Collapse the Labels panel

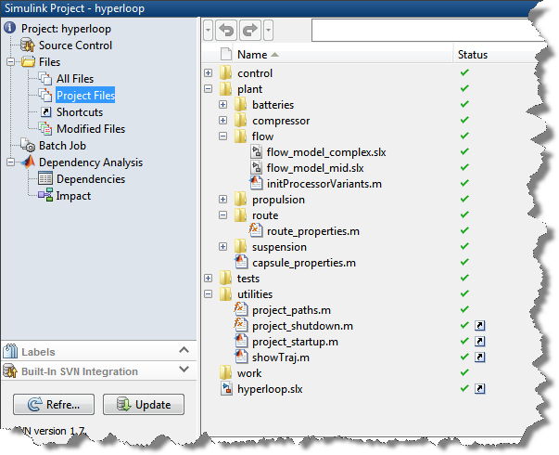tap(184, 352)
